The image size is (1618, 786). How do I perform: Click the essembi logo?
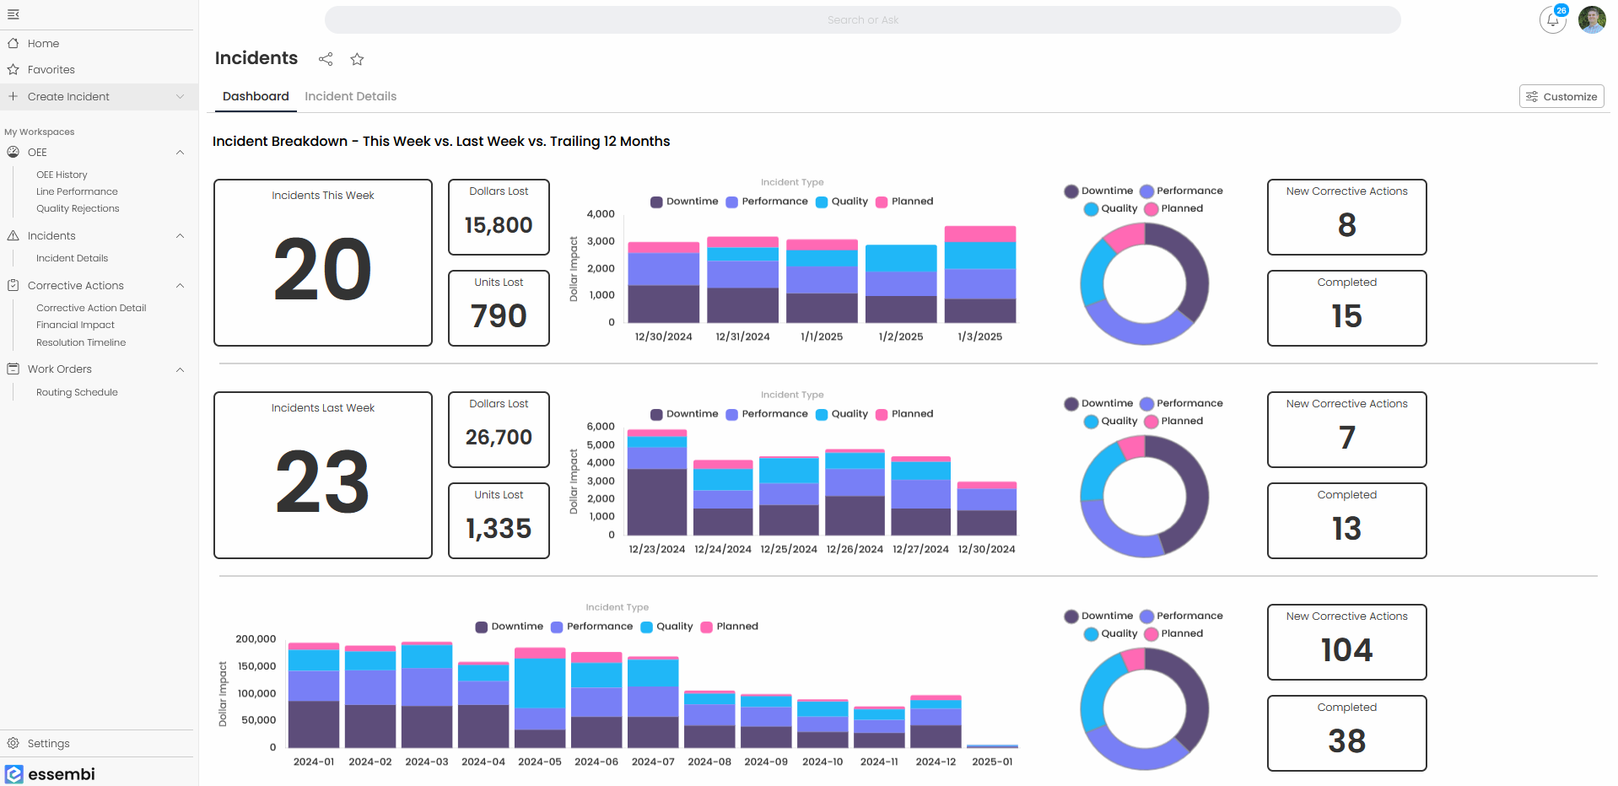click(51, 774)
